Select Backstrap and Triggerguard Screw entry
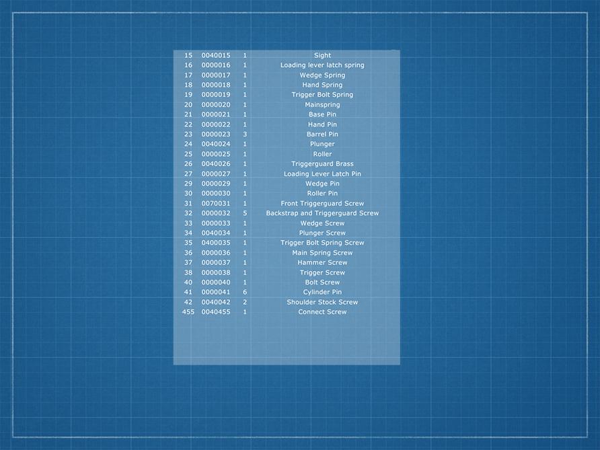Screen dimensions: 600x450 coord(322,213)
